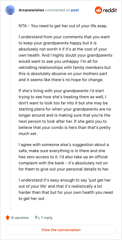This screenshot has height=240, width=122.
Task: Click the reply arrow icon
Action: 37,217
